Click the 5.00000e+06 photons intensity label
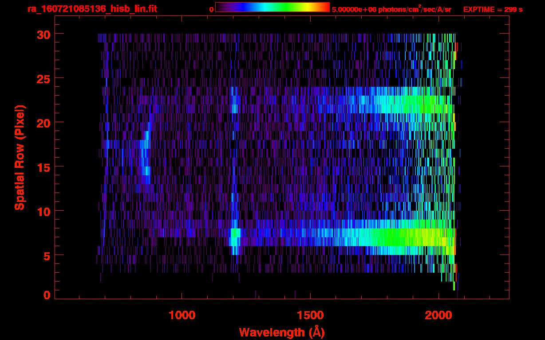 pos(391,9)
